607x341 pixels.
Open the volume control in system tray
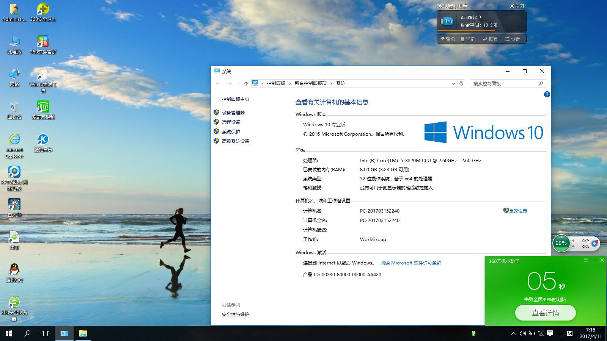tap(522, 333)
